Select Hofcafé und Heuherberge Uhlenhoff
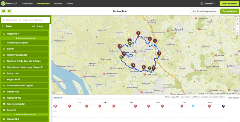The height and width of the screenshot is (122, 240). click(x=25, y=67)
